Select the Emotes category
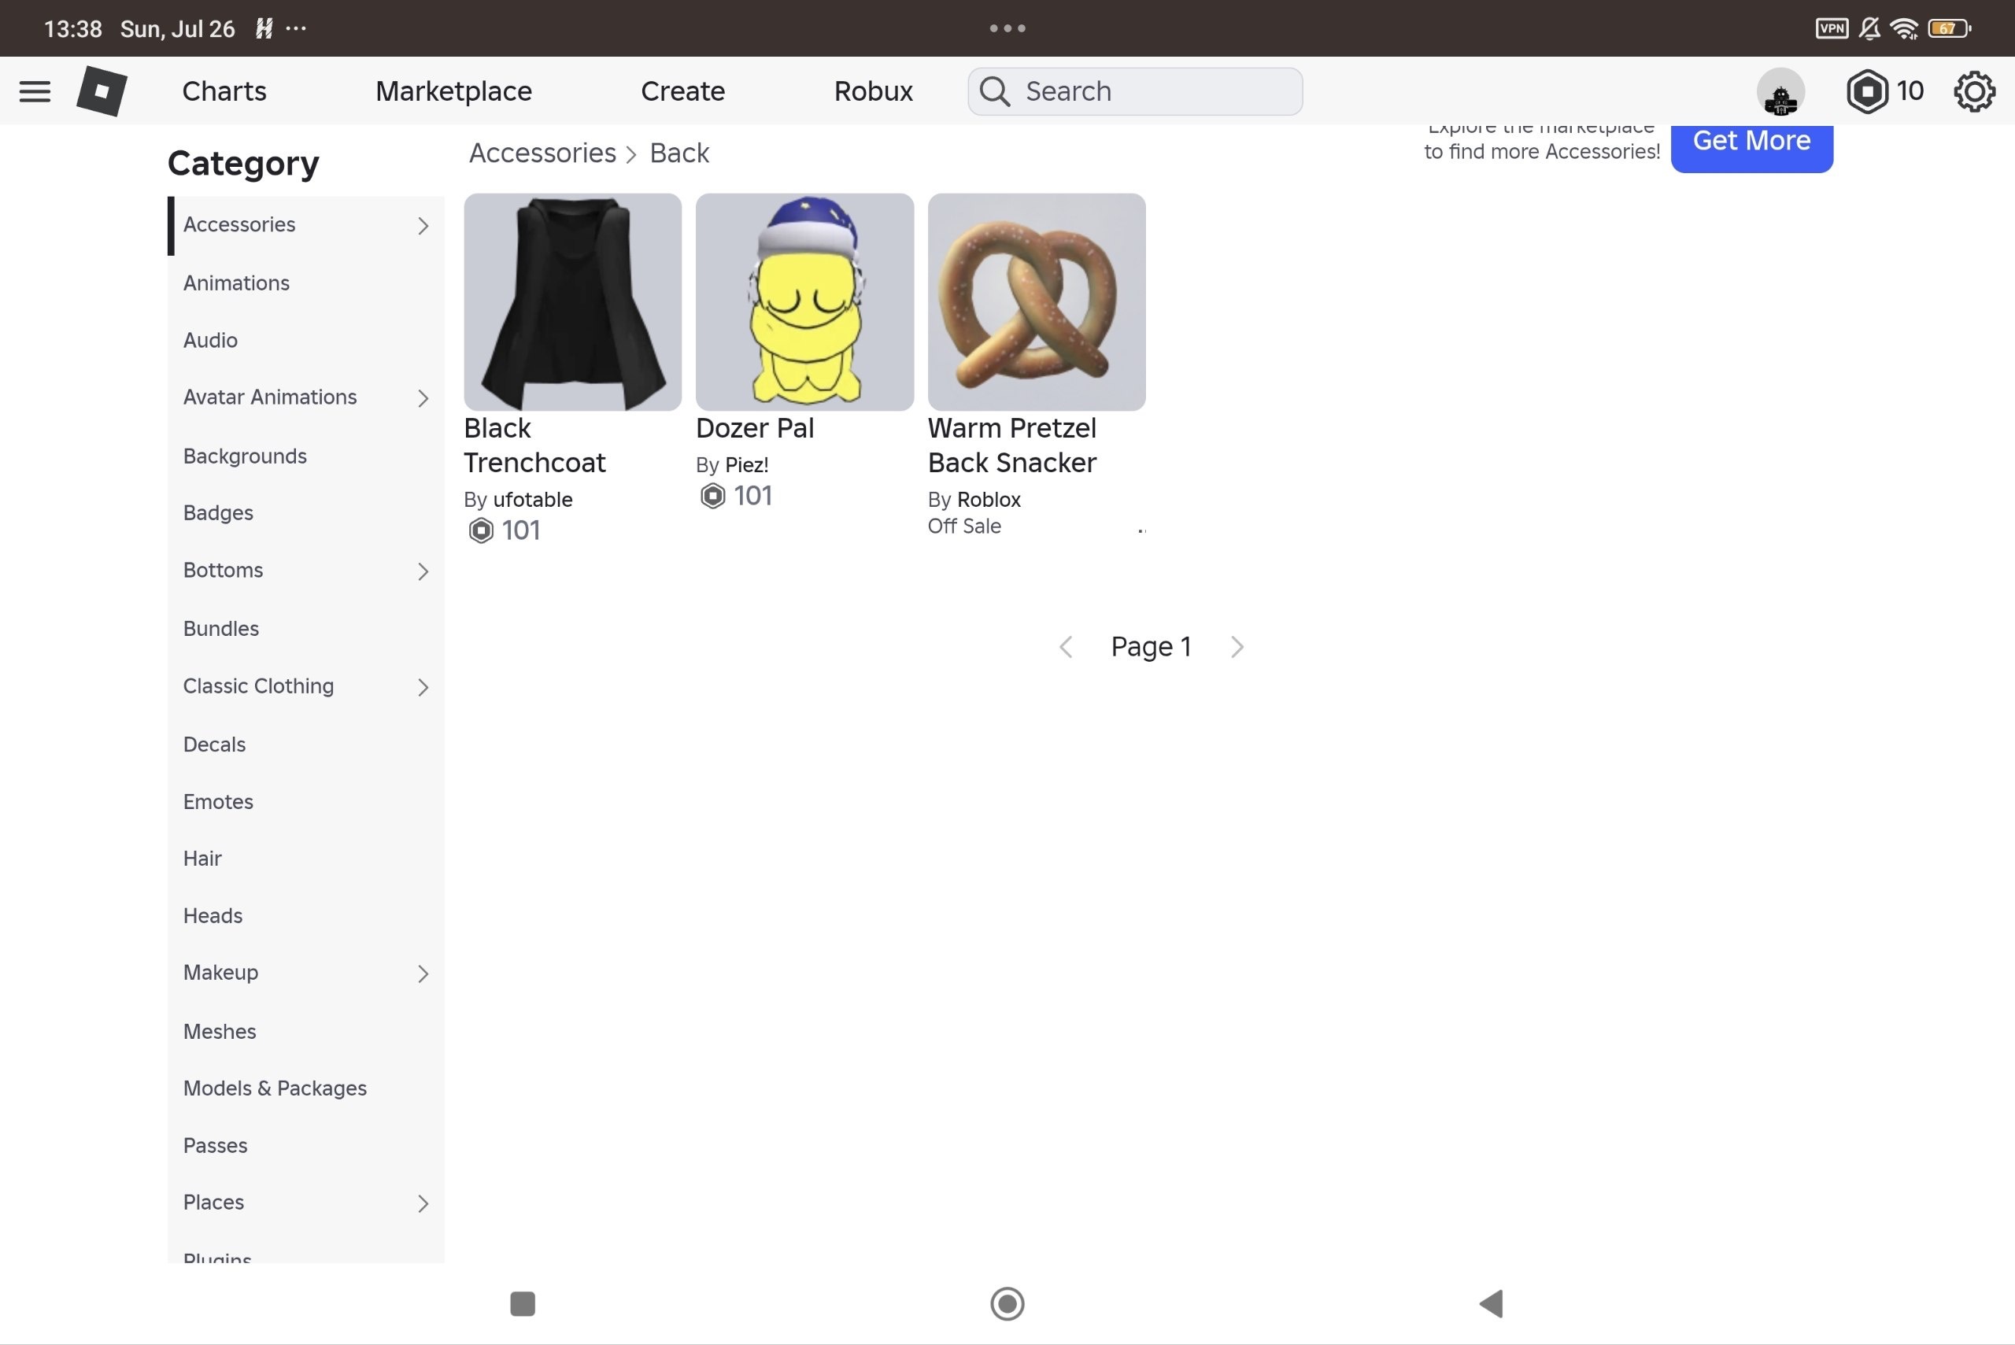This screenshot has width=2015, height=1345. coord(305,802)
